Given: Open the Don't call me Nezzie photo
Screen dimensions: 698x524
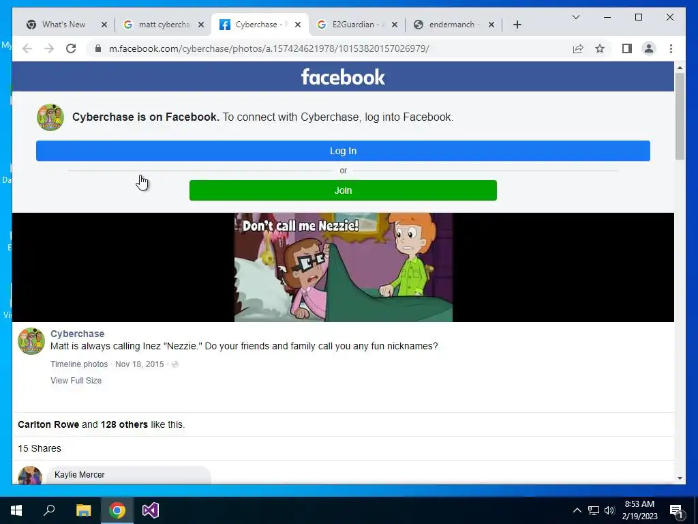Looking at the screenshot, I should click(344, 267).
